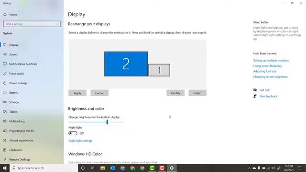Viewport: 306px width, 172px height.
Task: Click the volume speaker tray icon
Action: pyautogui.click(x=273, y=168)
